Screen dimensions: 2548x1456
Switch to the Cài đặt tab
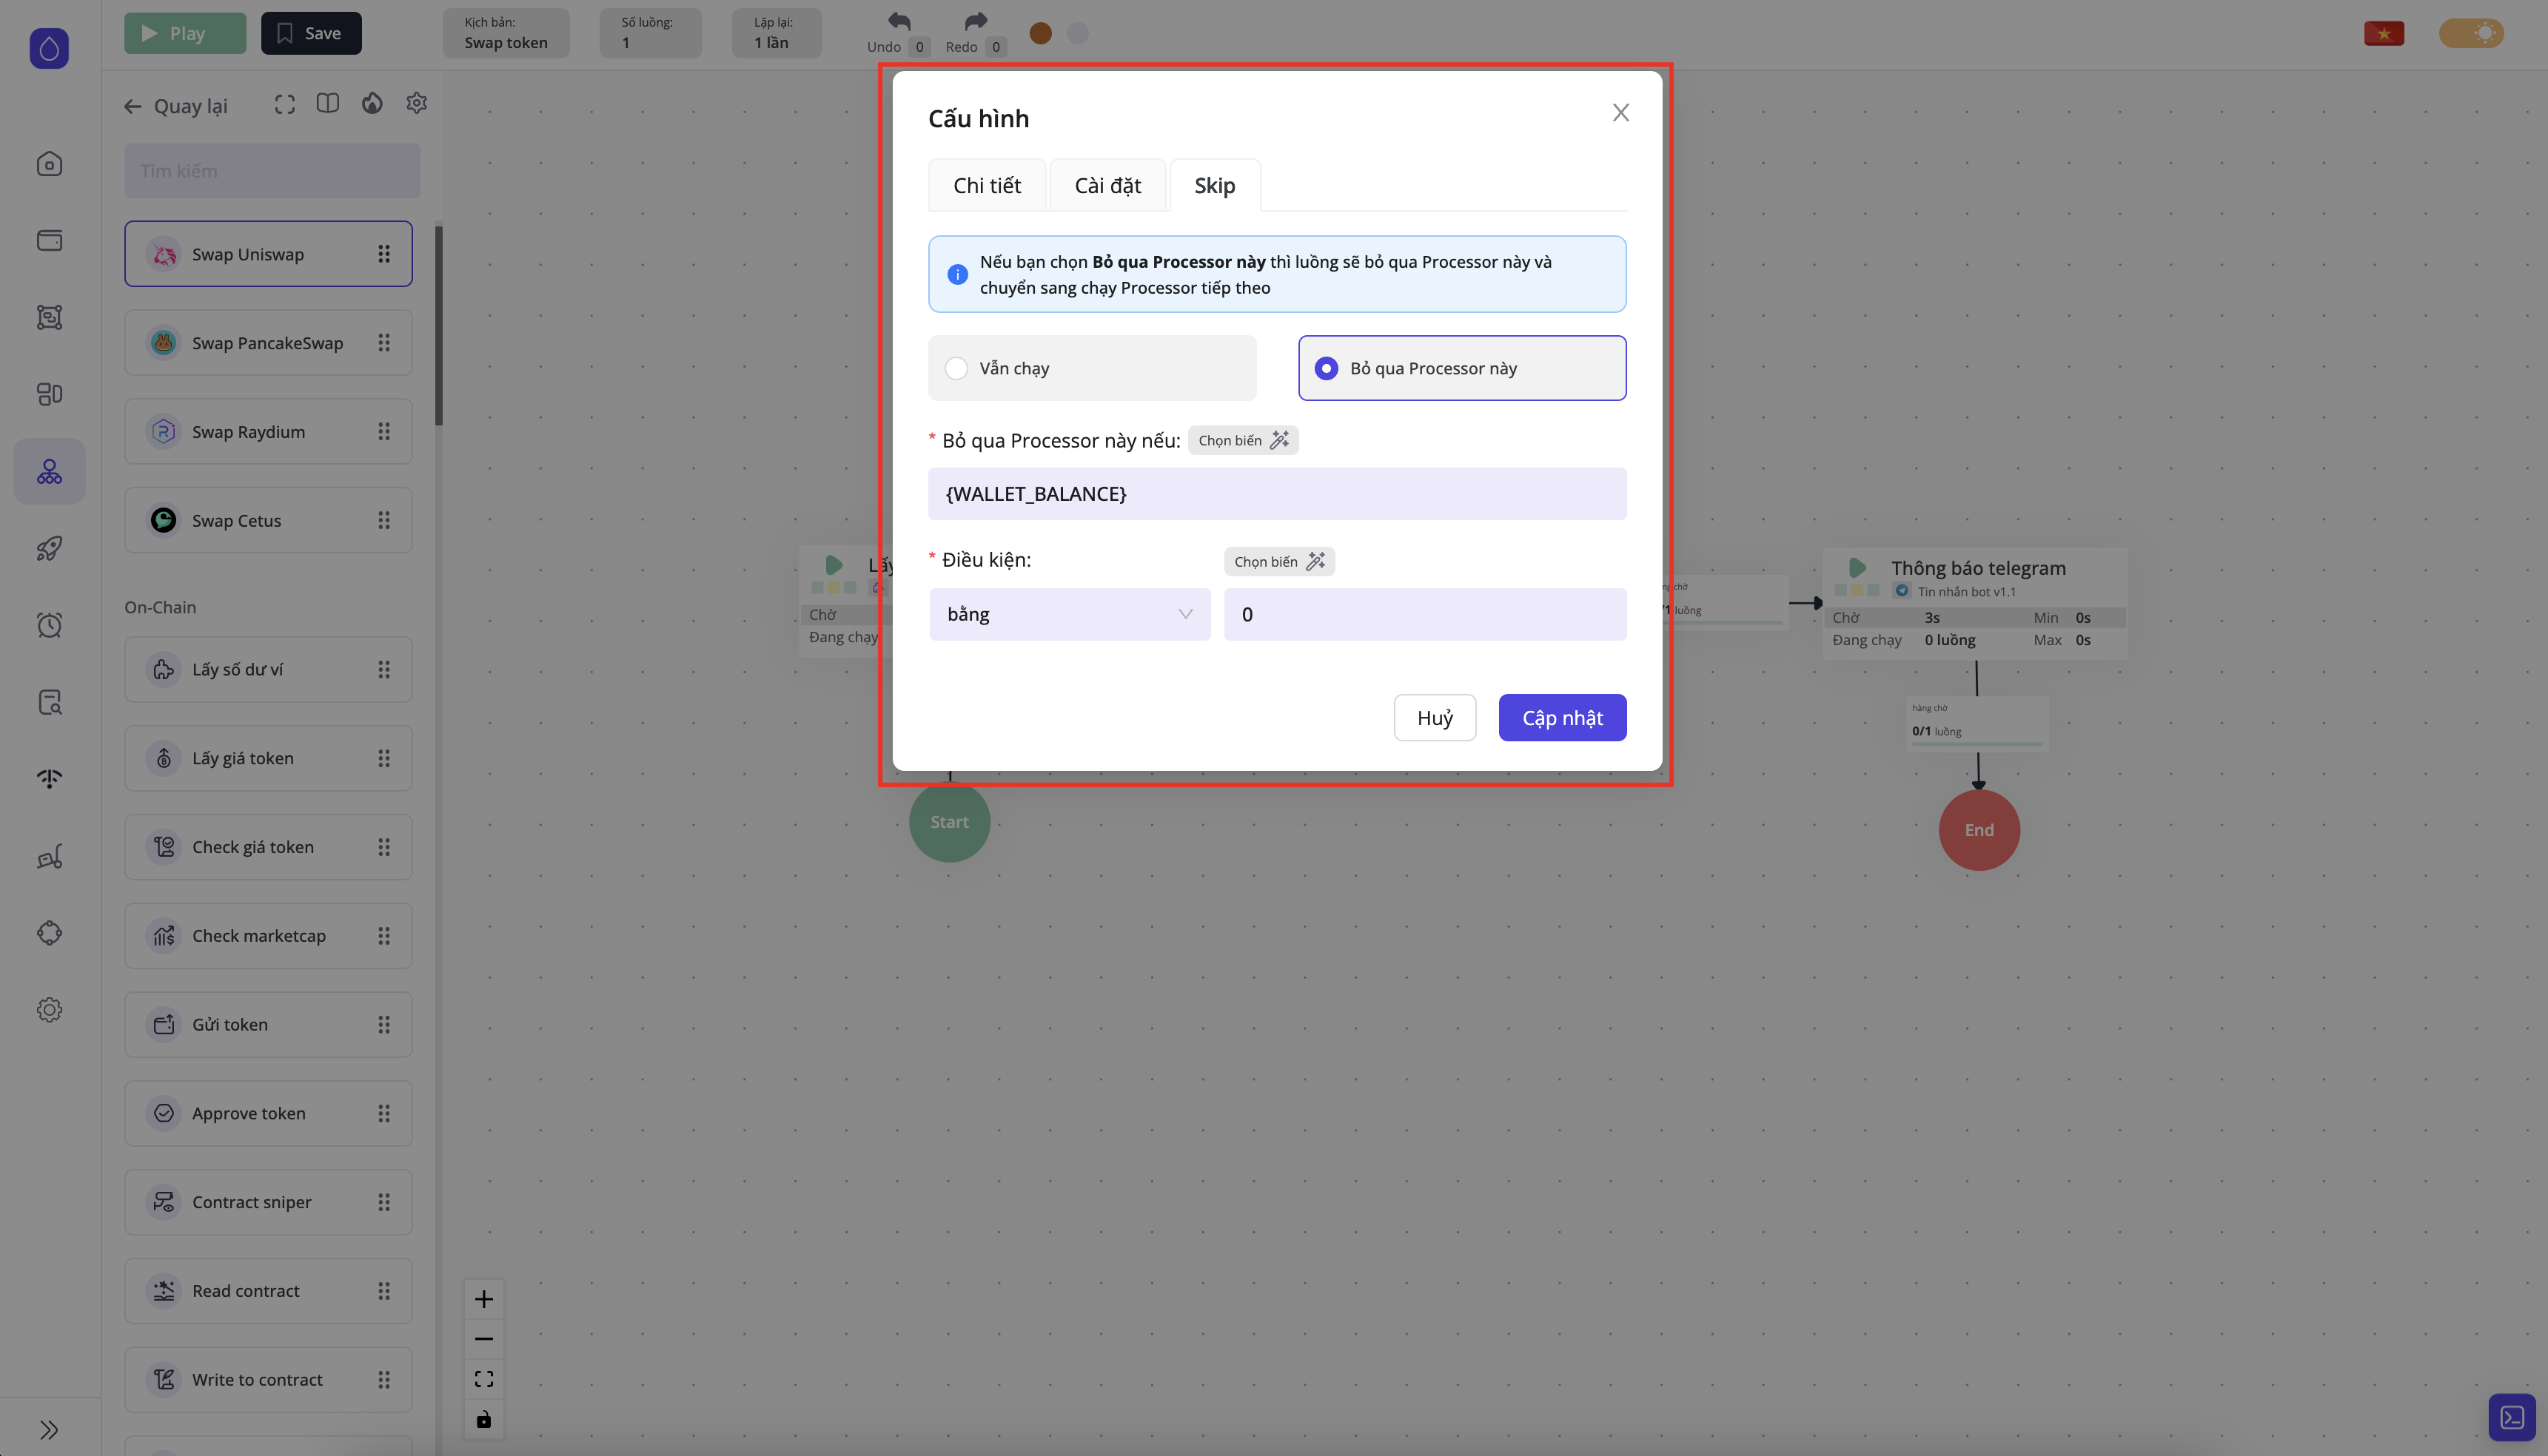pos(1107,186)
